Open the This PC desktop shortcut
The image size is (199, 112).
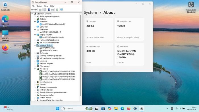[x=5, y=36]
